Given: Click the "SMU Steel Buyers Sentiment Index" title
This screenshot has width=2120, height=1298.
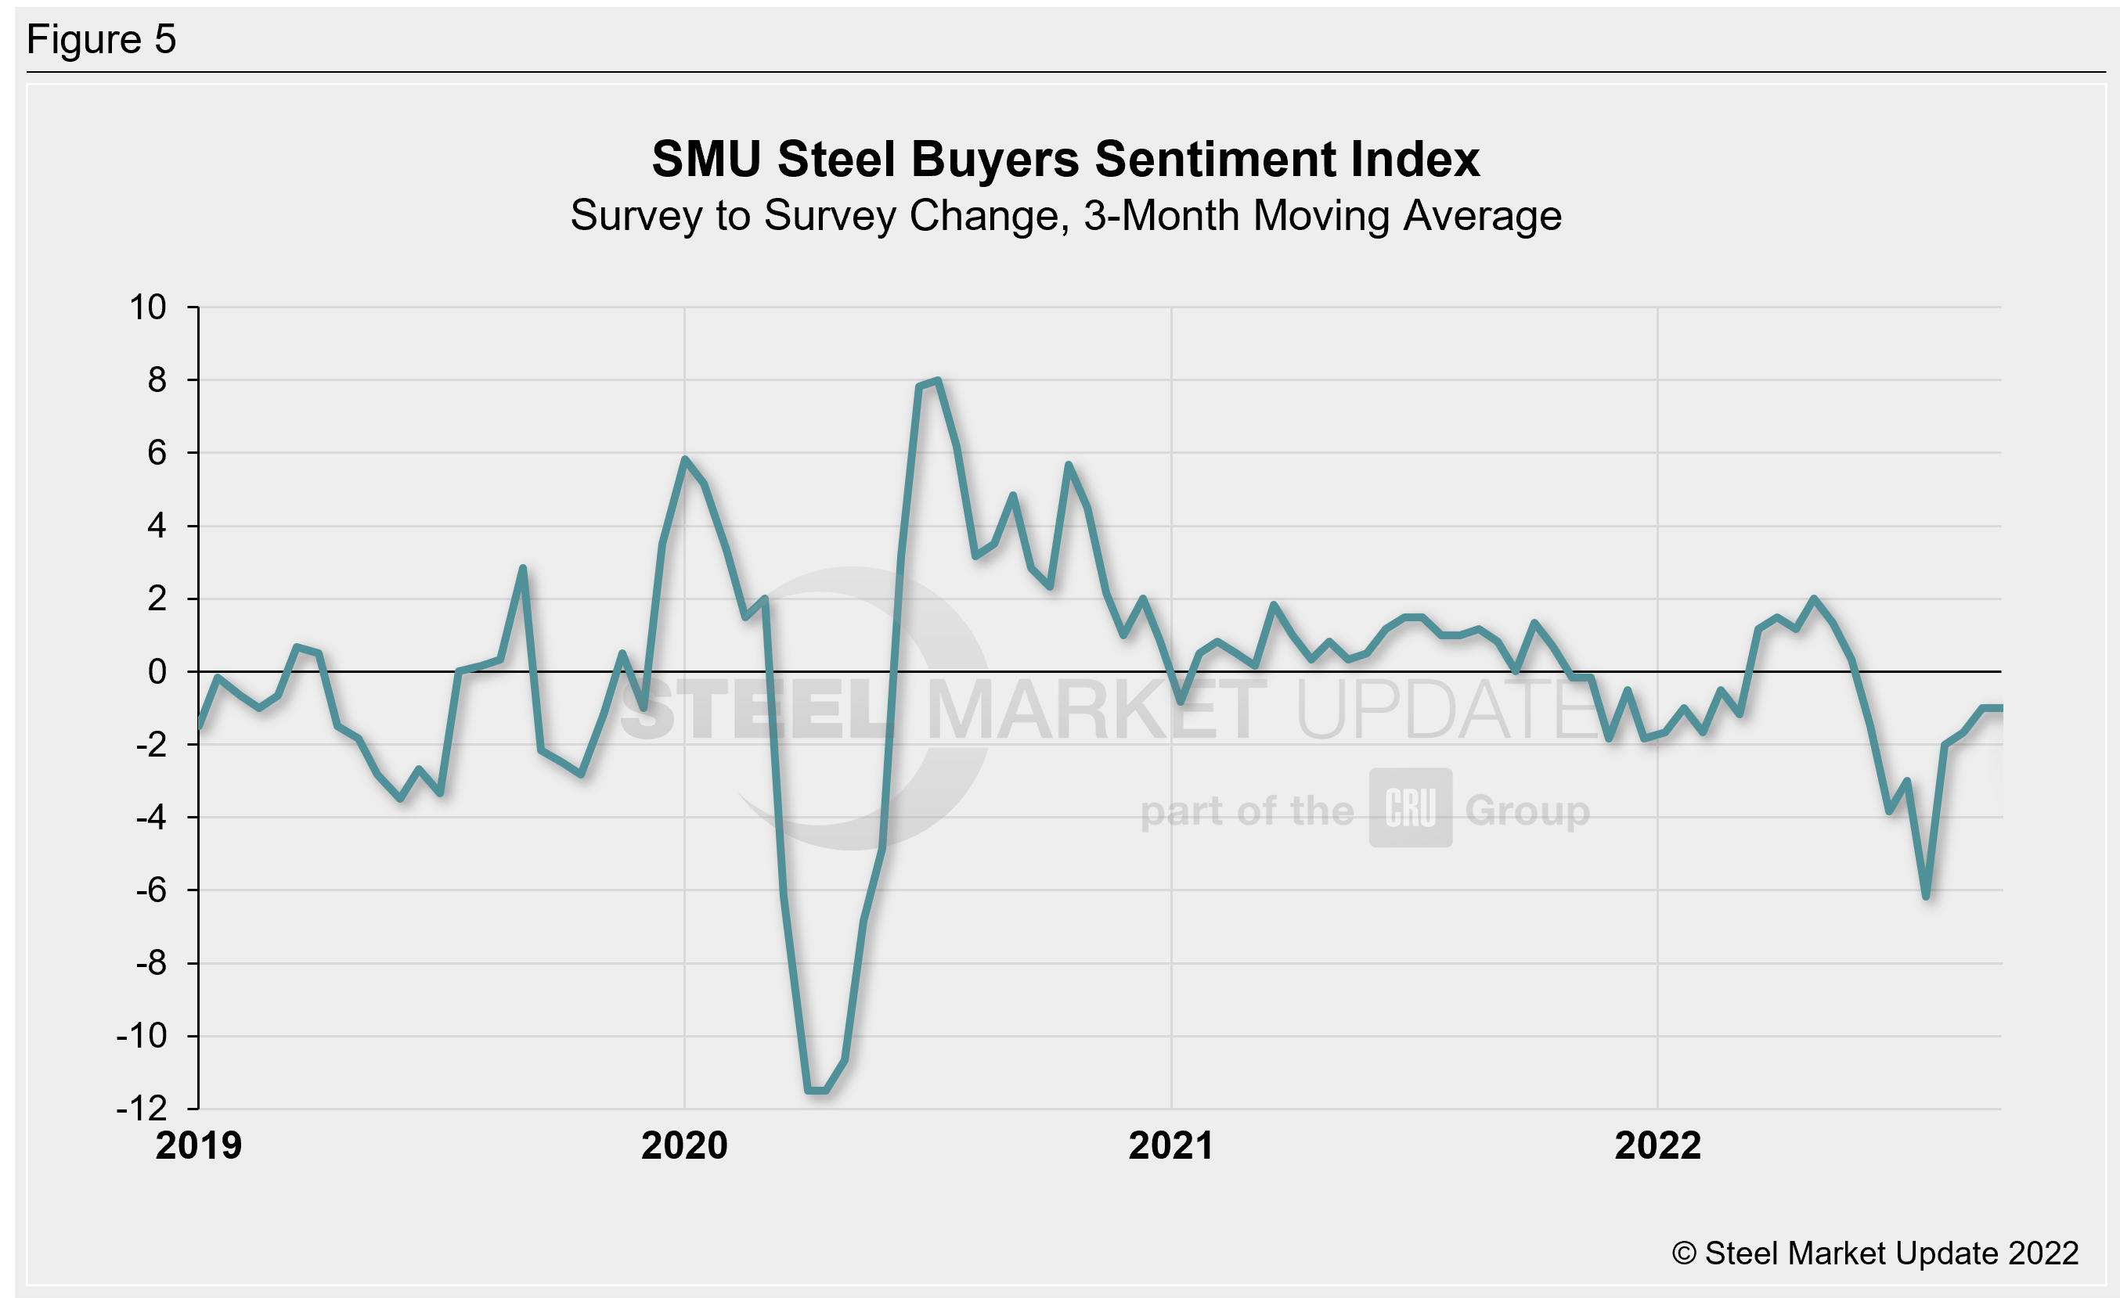Looking at the screenshot, I should coord(1065,159).
